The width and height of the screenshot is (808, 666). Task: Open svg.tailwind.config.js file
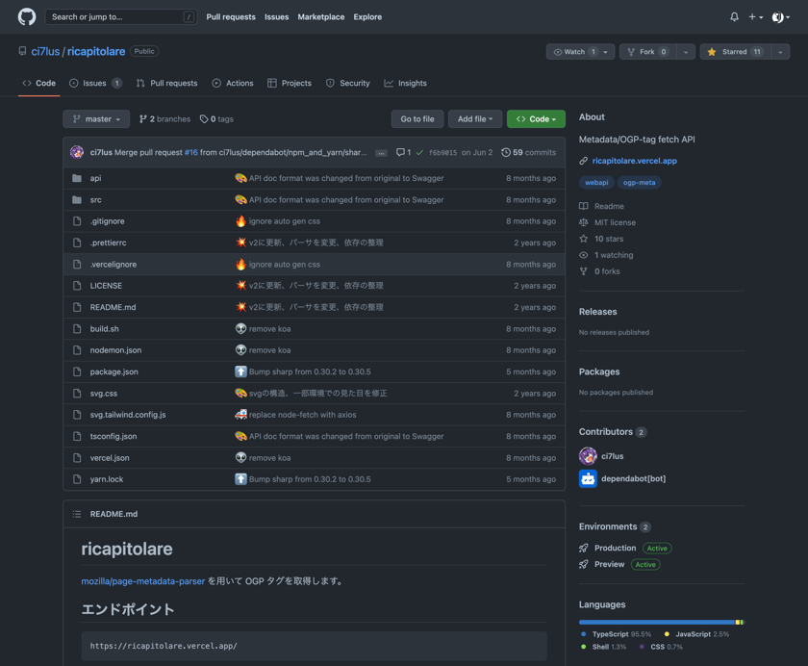point(128,415)
